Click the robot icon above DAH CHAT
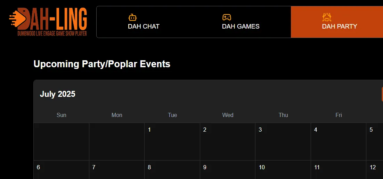 (132, 17)
